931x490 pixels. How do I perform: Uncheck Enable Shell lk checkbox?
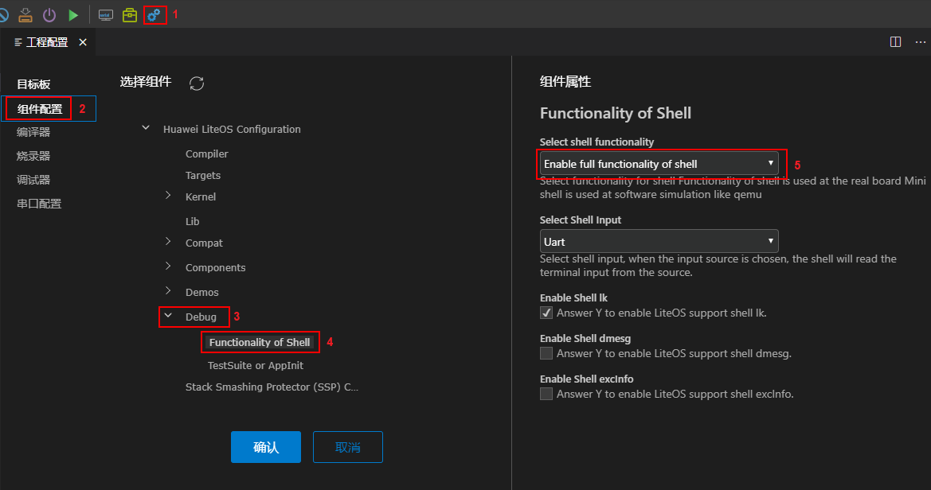click(546, 313)
